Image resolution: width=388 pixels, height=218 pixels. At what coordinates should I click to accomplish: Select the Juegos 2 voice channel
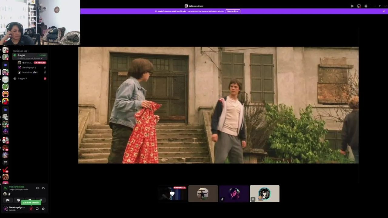click(30, 78)
